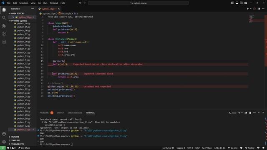Split the editor to the right
Screen dimensions: 267x150
click(x=259, y=9)
